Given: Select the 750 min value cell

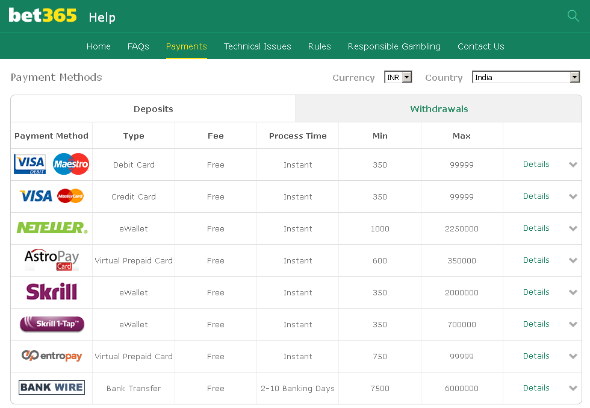Looking at the screenshot, I should pos(380,356).
